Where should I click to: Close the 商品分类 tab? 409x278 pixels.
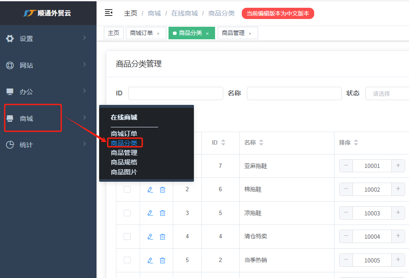pyautogui.click(x=207, y=33)
